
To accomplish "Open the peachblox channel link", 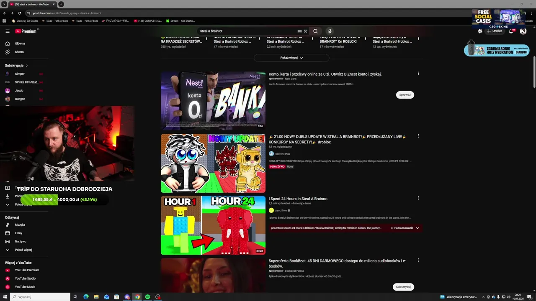I will (281, 210).
